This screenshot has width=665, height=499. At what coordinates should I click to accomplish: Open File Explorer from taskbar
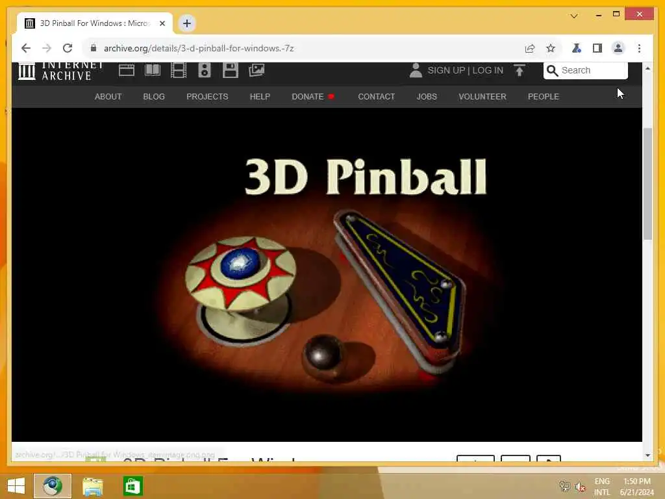coord(93,486)
